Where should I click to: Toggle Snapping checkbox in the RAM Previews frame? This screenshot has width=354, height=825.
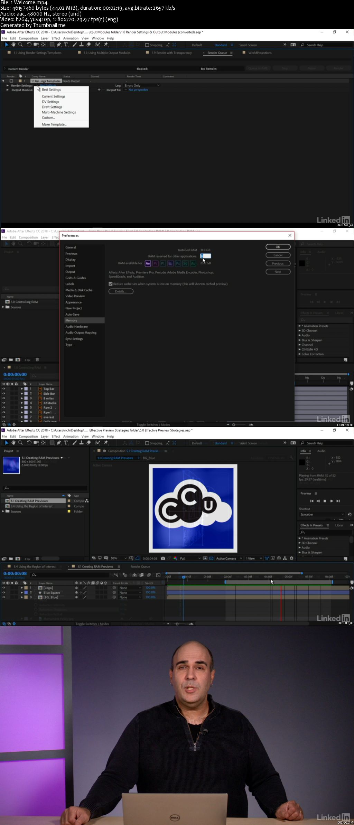pyautogui.click(x=147, y=443)
